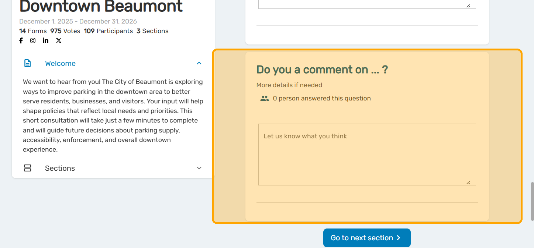Image resolution: width=534 pixels, height=248 pixels.
Task: Select the Sections heading in the sidebar
Action: tap(60, 168)
